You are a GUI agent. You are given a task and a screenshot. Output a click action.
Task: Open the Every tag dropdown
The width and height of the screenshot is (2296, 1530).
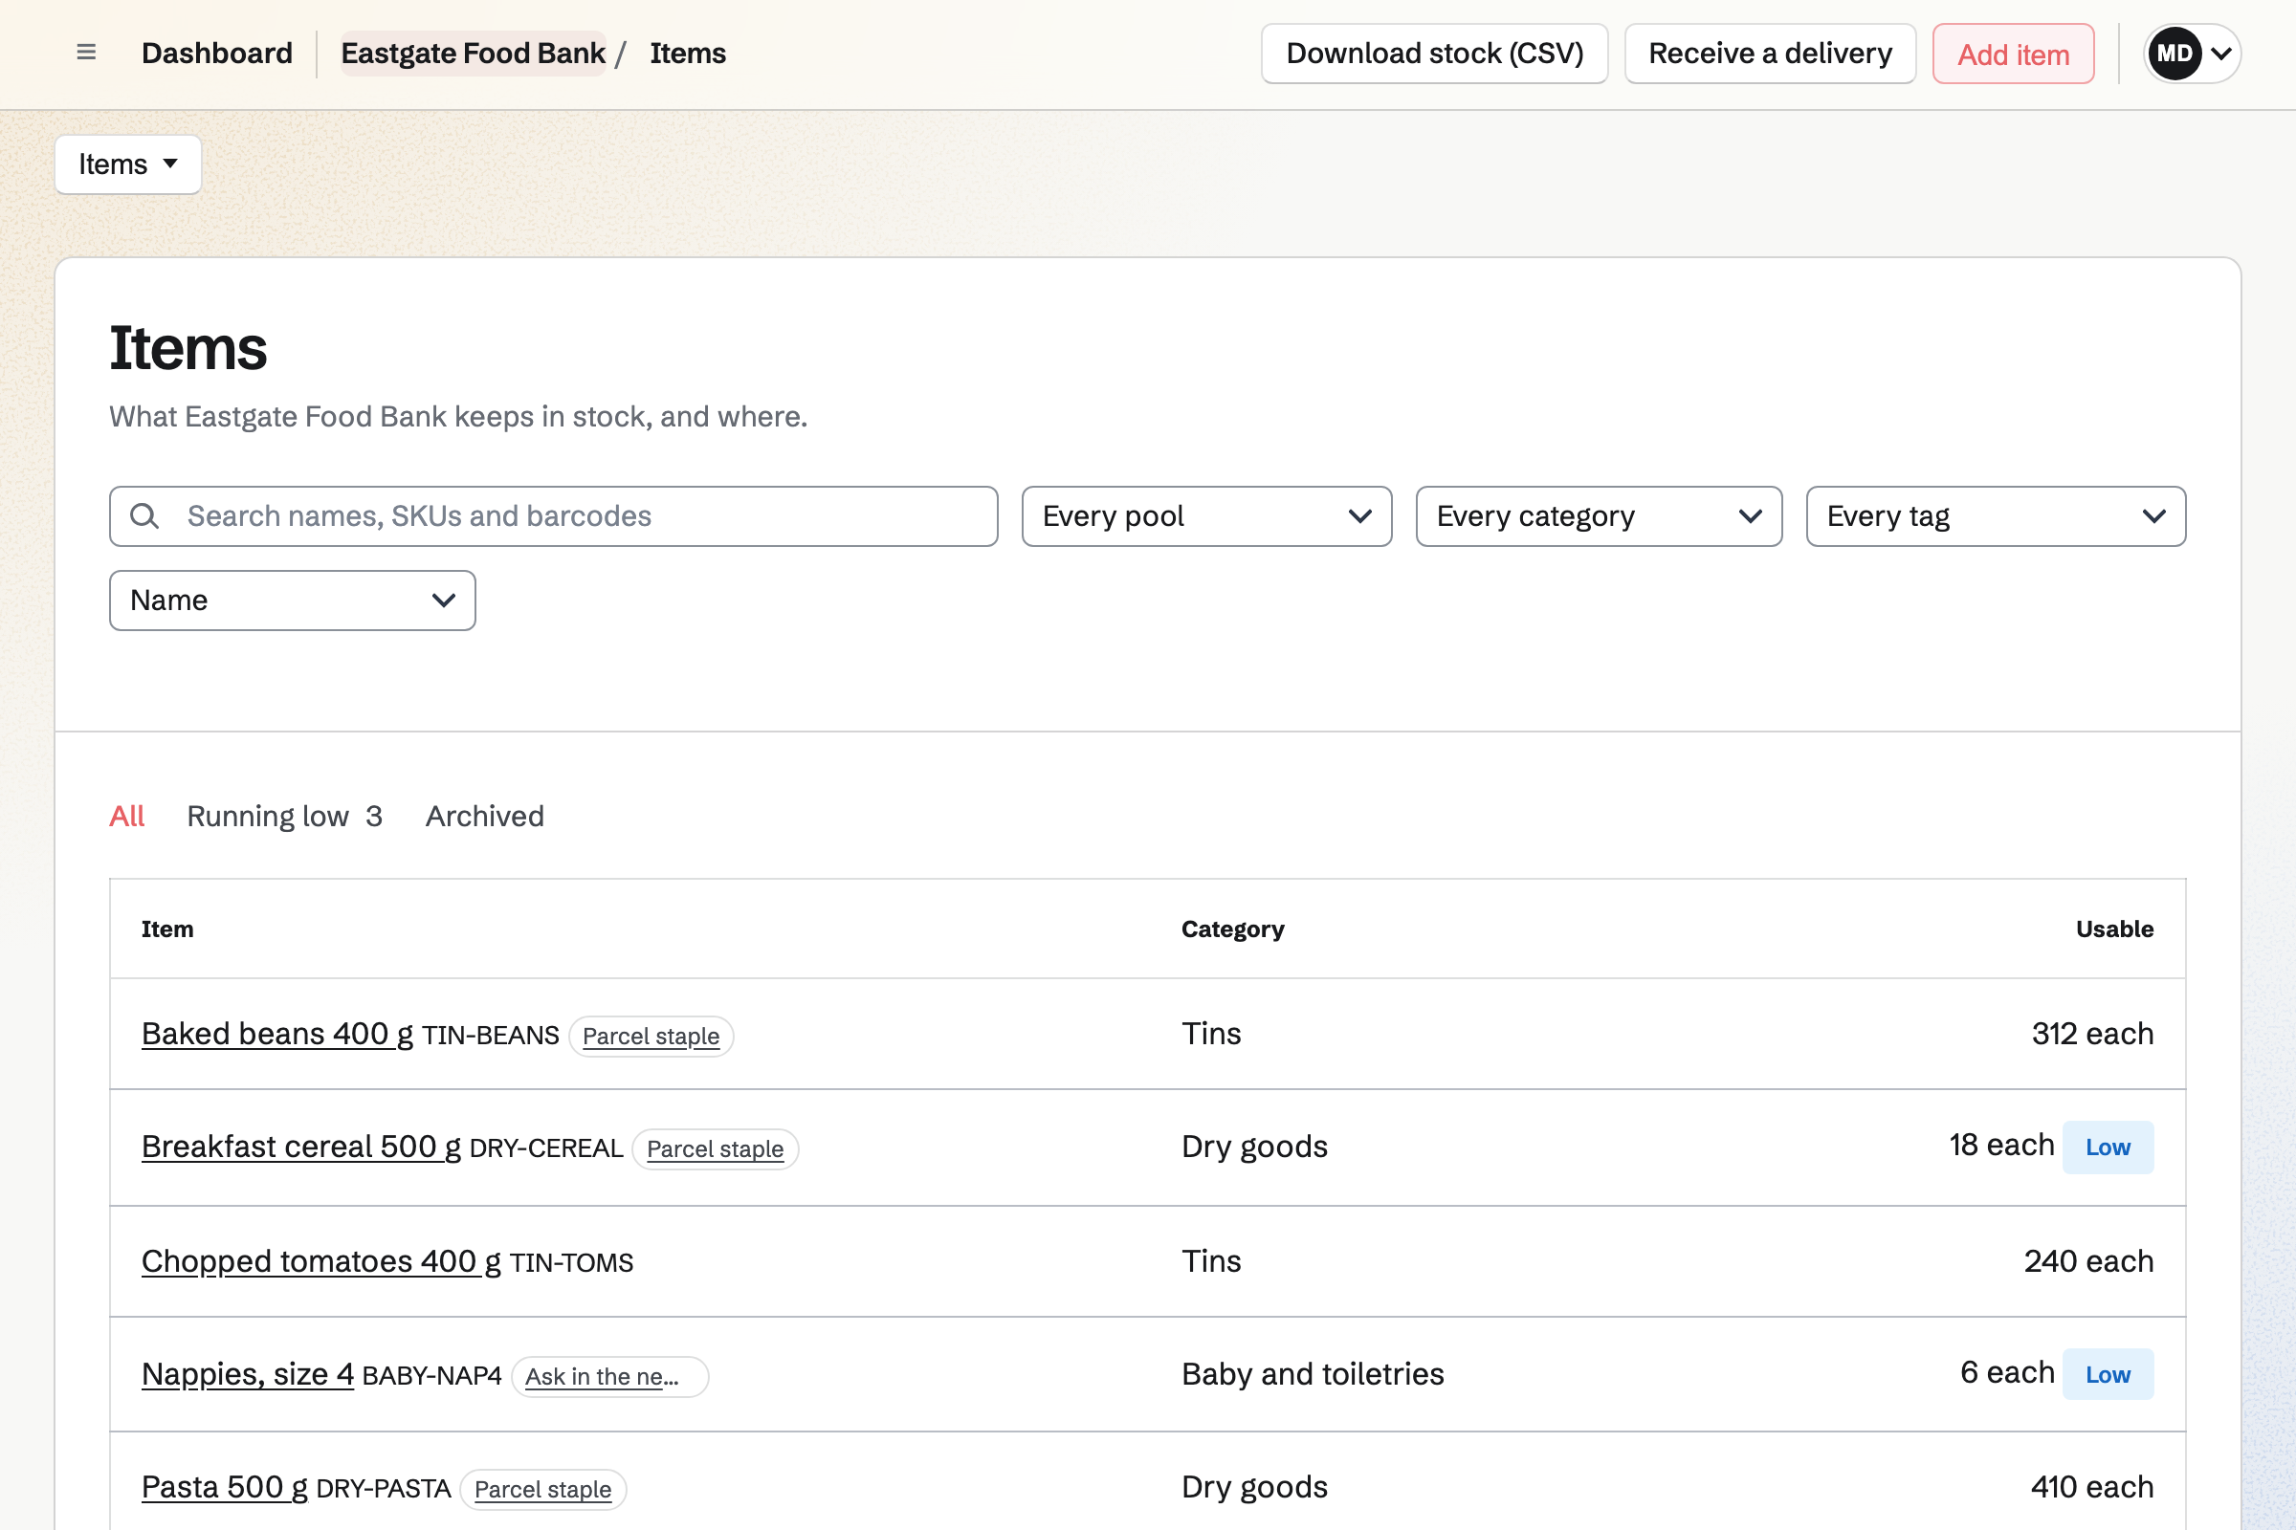click(x=1996, y=516)
